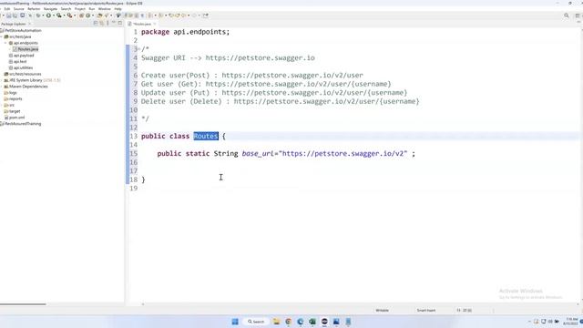Click the highlighted Routes class name
The image size is (583, 328).
tap(206, 136)
